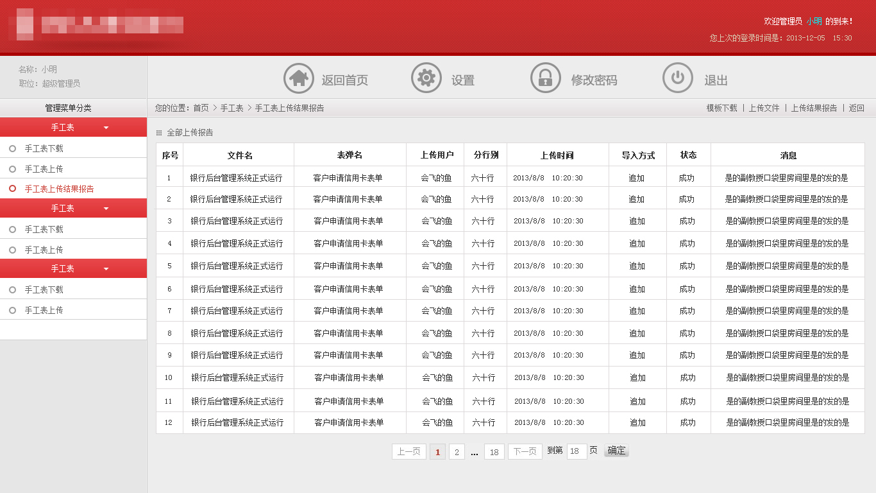
Task: Collapse the third 手工表 menu arrow
Action: [106, 269]
